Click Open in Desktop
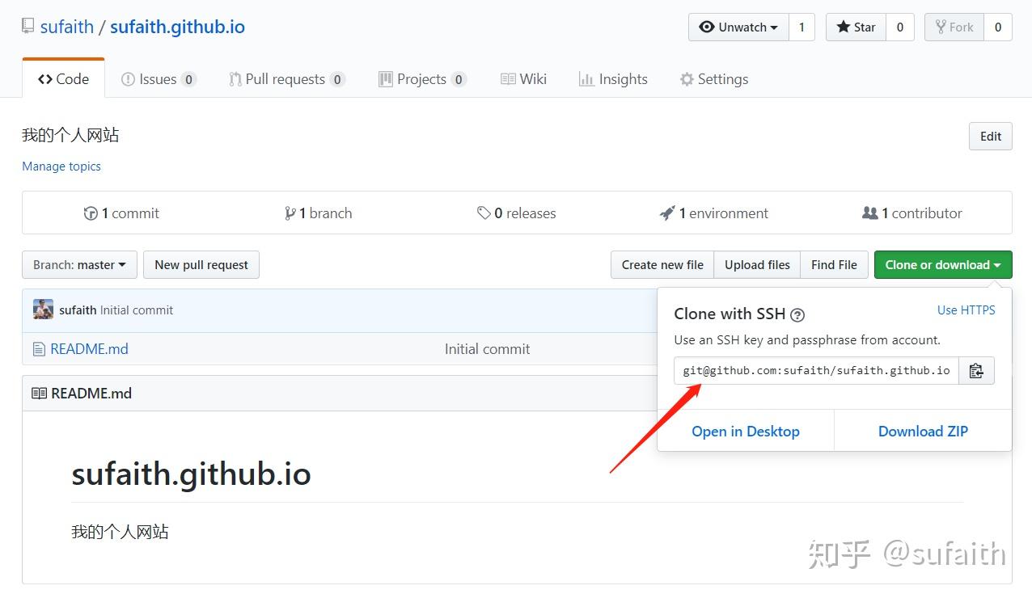 click(746, 431)
